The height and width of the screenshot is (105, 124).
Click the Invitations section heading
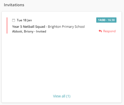14,5
